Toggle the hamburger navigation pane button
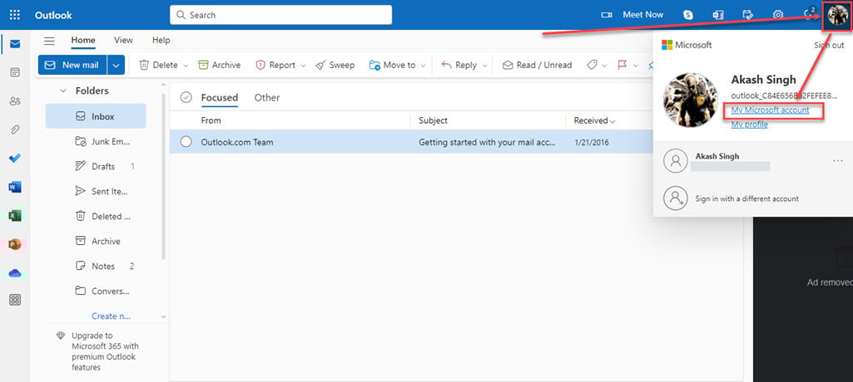Screen dimensions: 853x382 pyautogui.click(x=49, y=41)
